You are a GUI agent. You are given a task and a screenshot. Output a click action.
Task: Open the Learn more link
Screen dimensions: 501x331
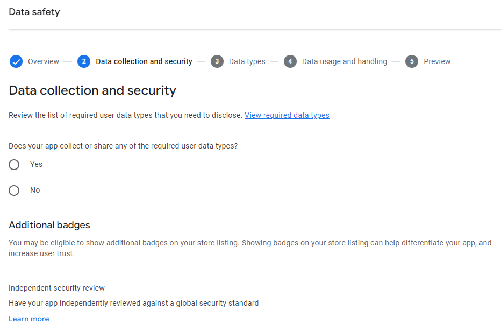[x=29, y=319]
